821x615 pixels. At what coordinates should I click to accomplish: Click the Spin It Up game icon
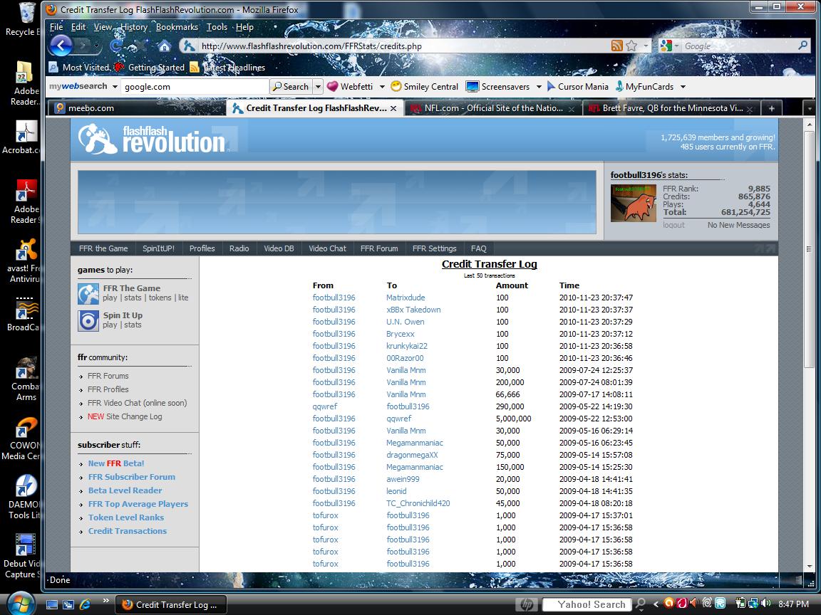(88, 320)
